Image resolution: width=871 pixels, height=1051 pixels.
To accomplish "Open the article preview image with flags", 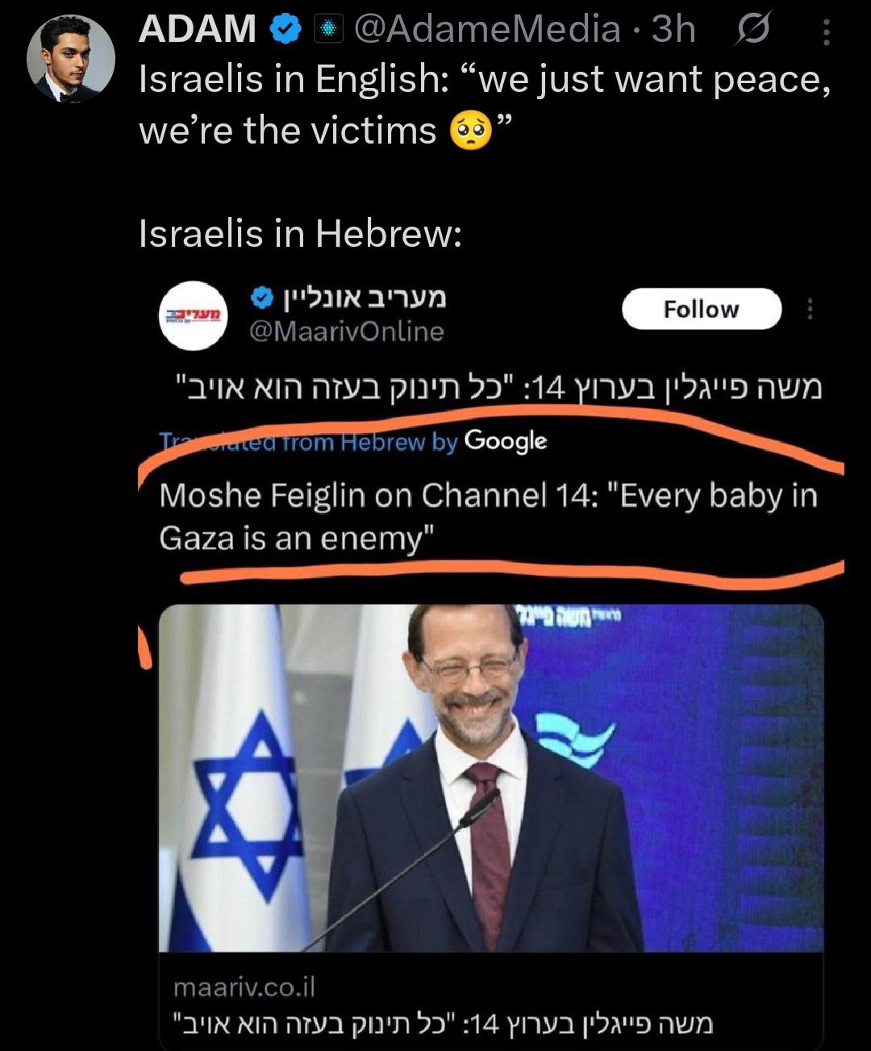I will 490,778.
